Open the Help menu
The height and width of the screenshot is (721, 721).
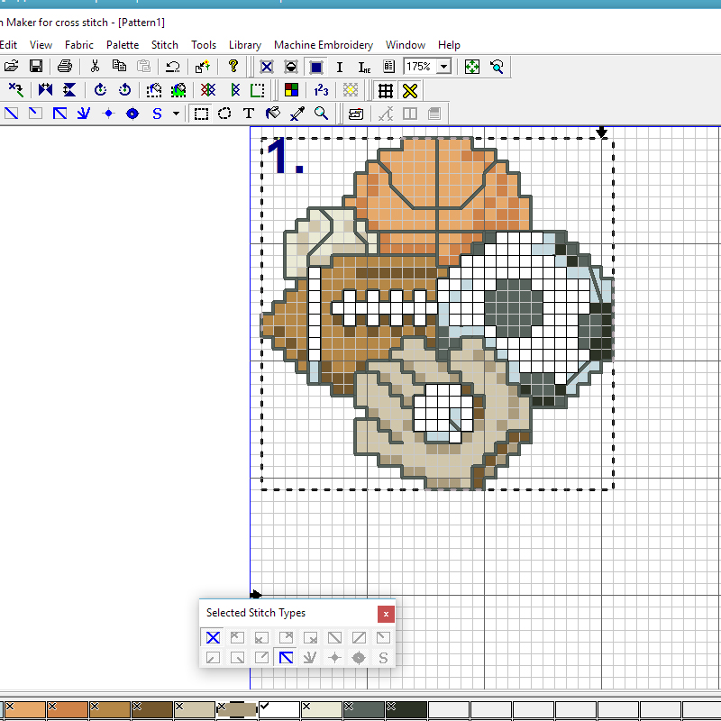tap(449, 44)
